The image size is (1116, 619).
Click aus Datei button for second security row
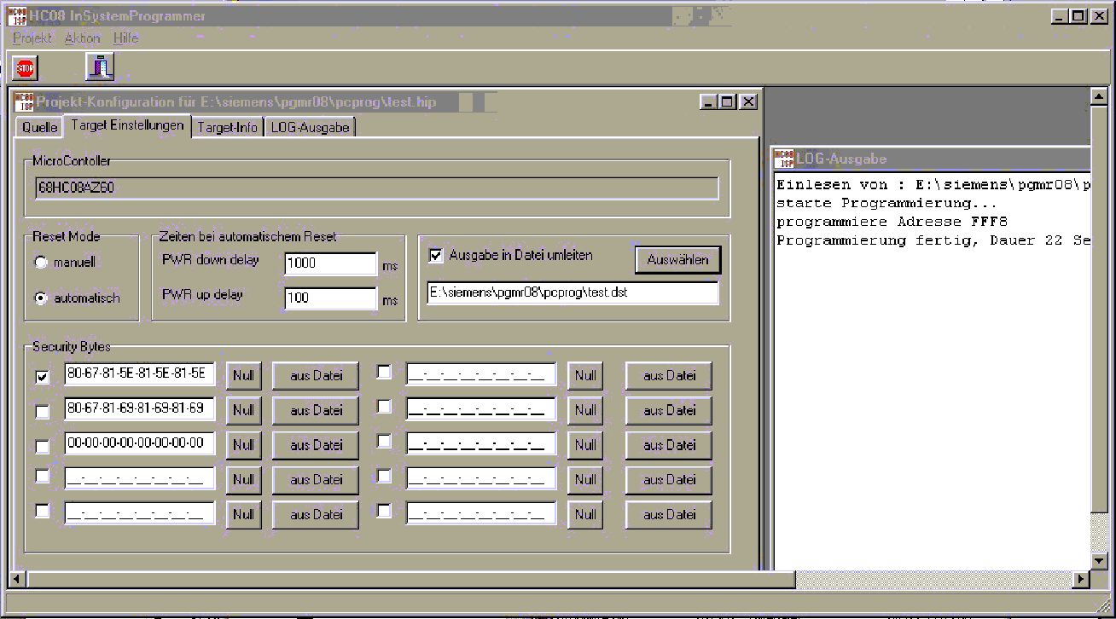(x=316, y=410)
